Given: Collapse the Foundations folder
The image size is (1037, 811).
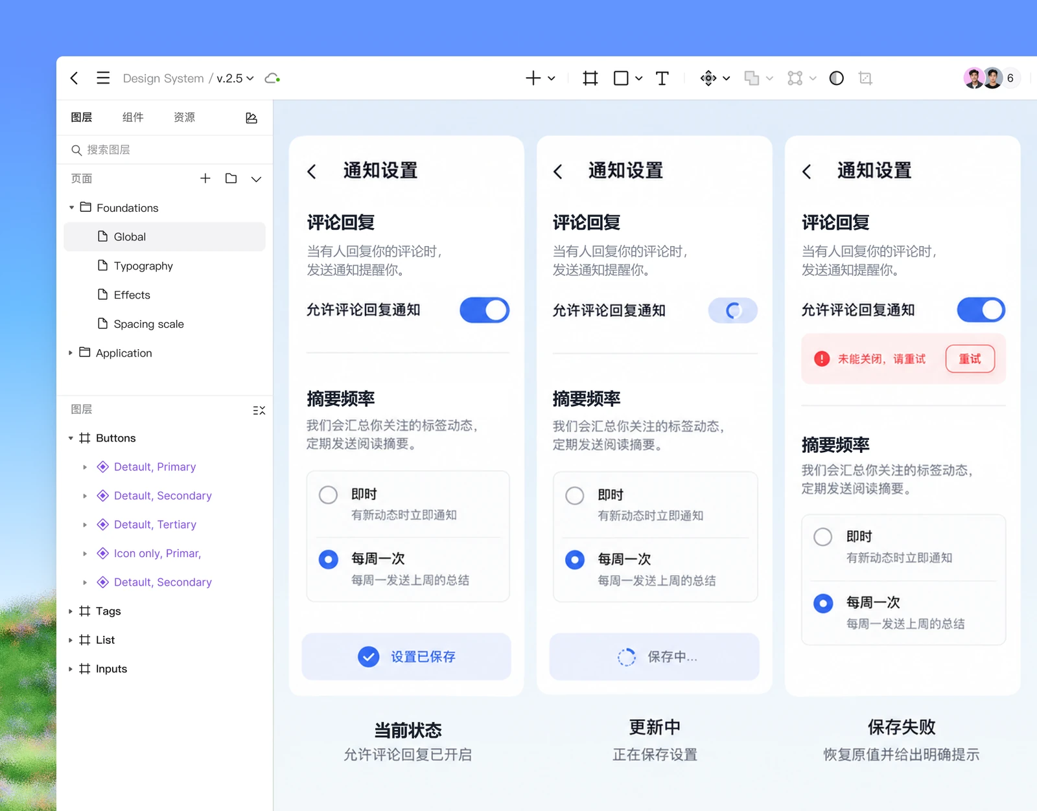Looking at the screenshot, I should [71, 208].
